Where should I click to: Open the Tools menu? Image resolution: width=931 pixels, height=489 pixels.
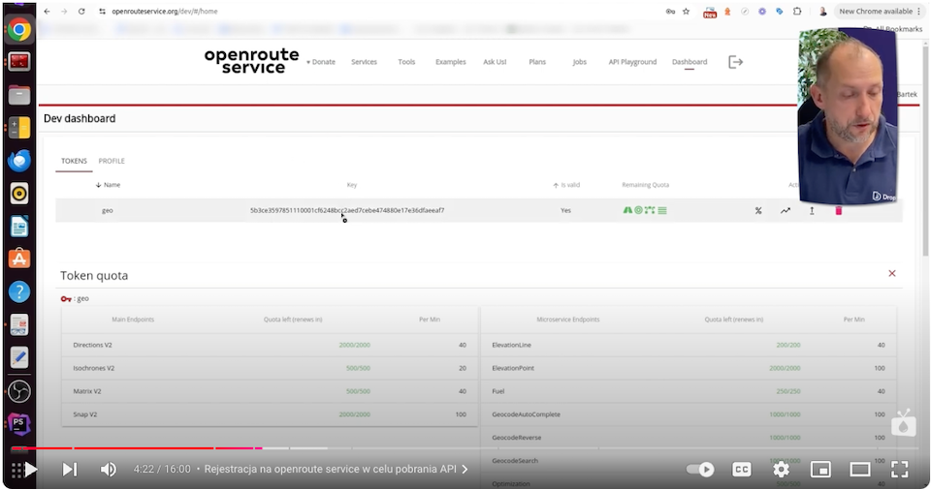tap(406, 62)
